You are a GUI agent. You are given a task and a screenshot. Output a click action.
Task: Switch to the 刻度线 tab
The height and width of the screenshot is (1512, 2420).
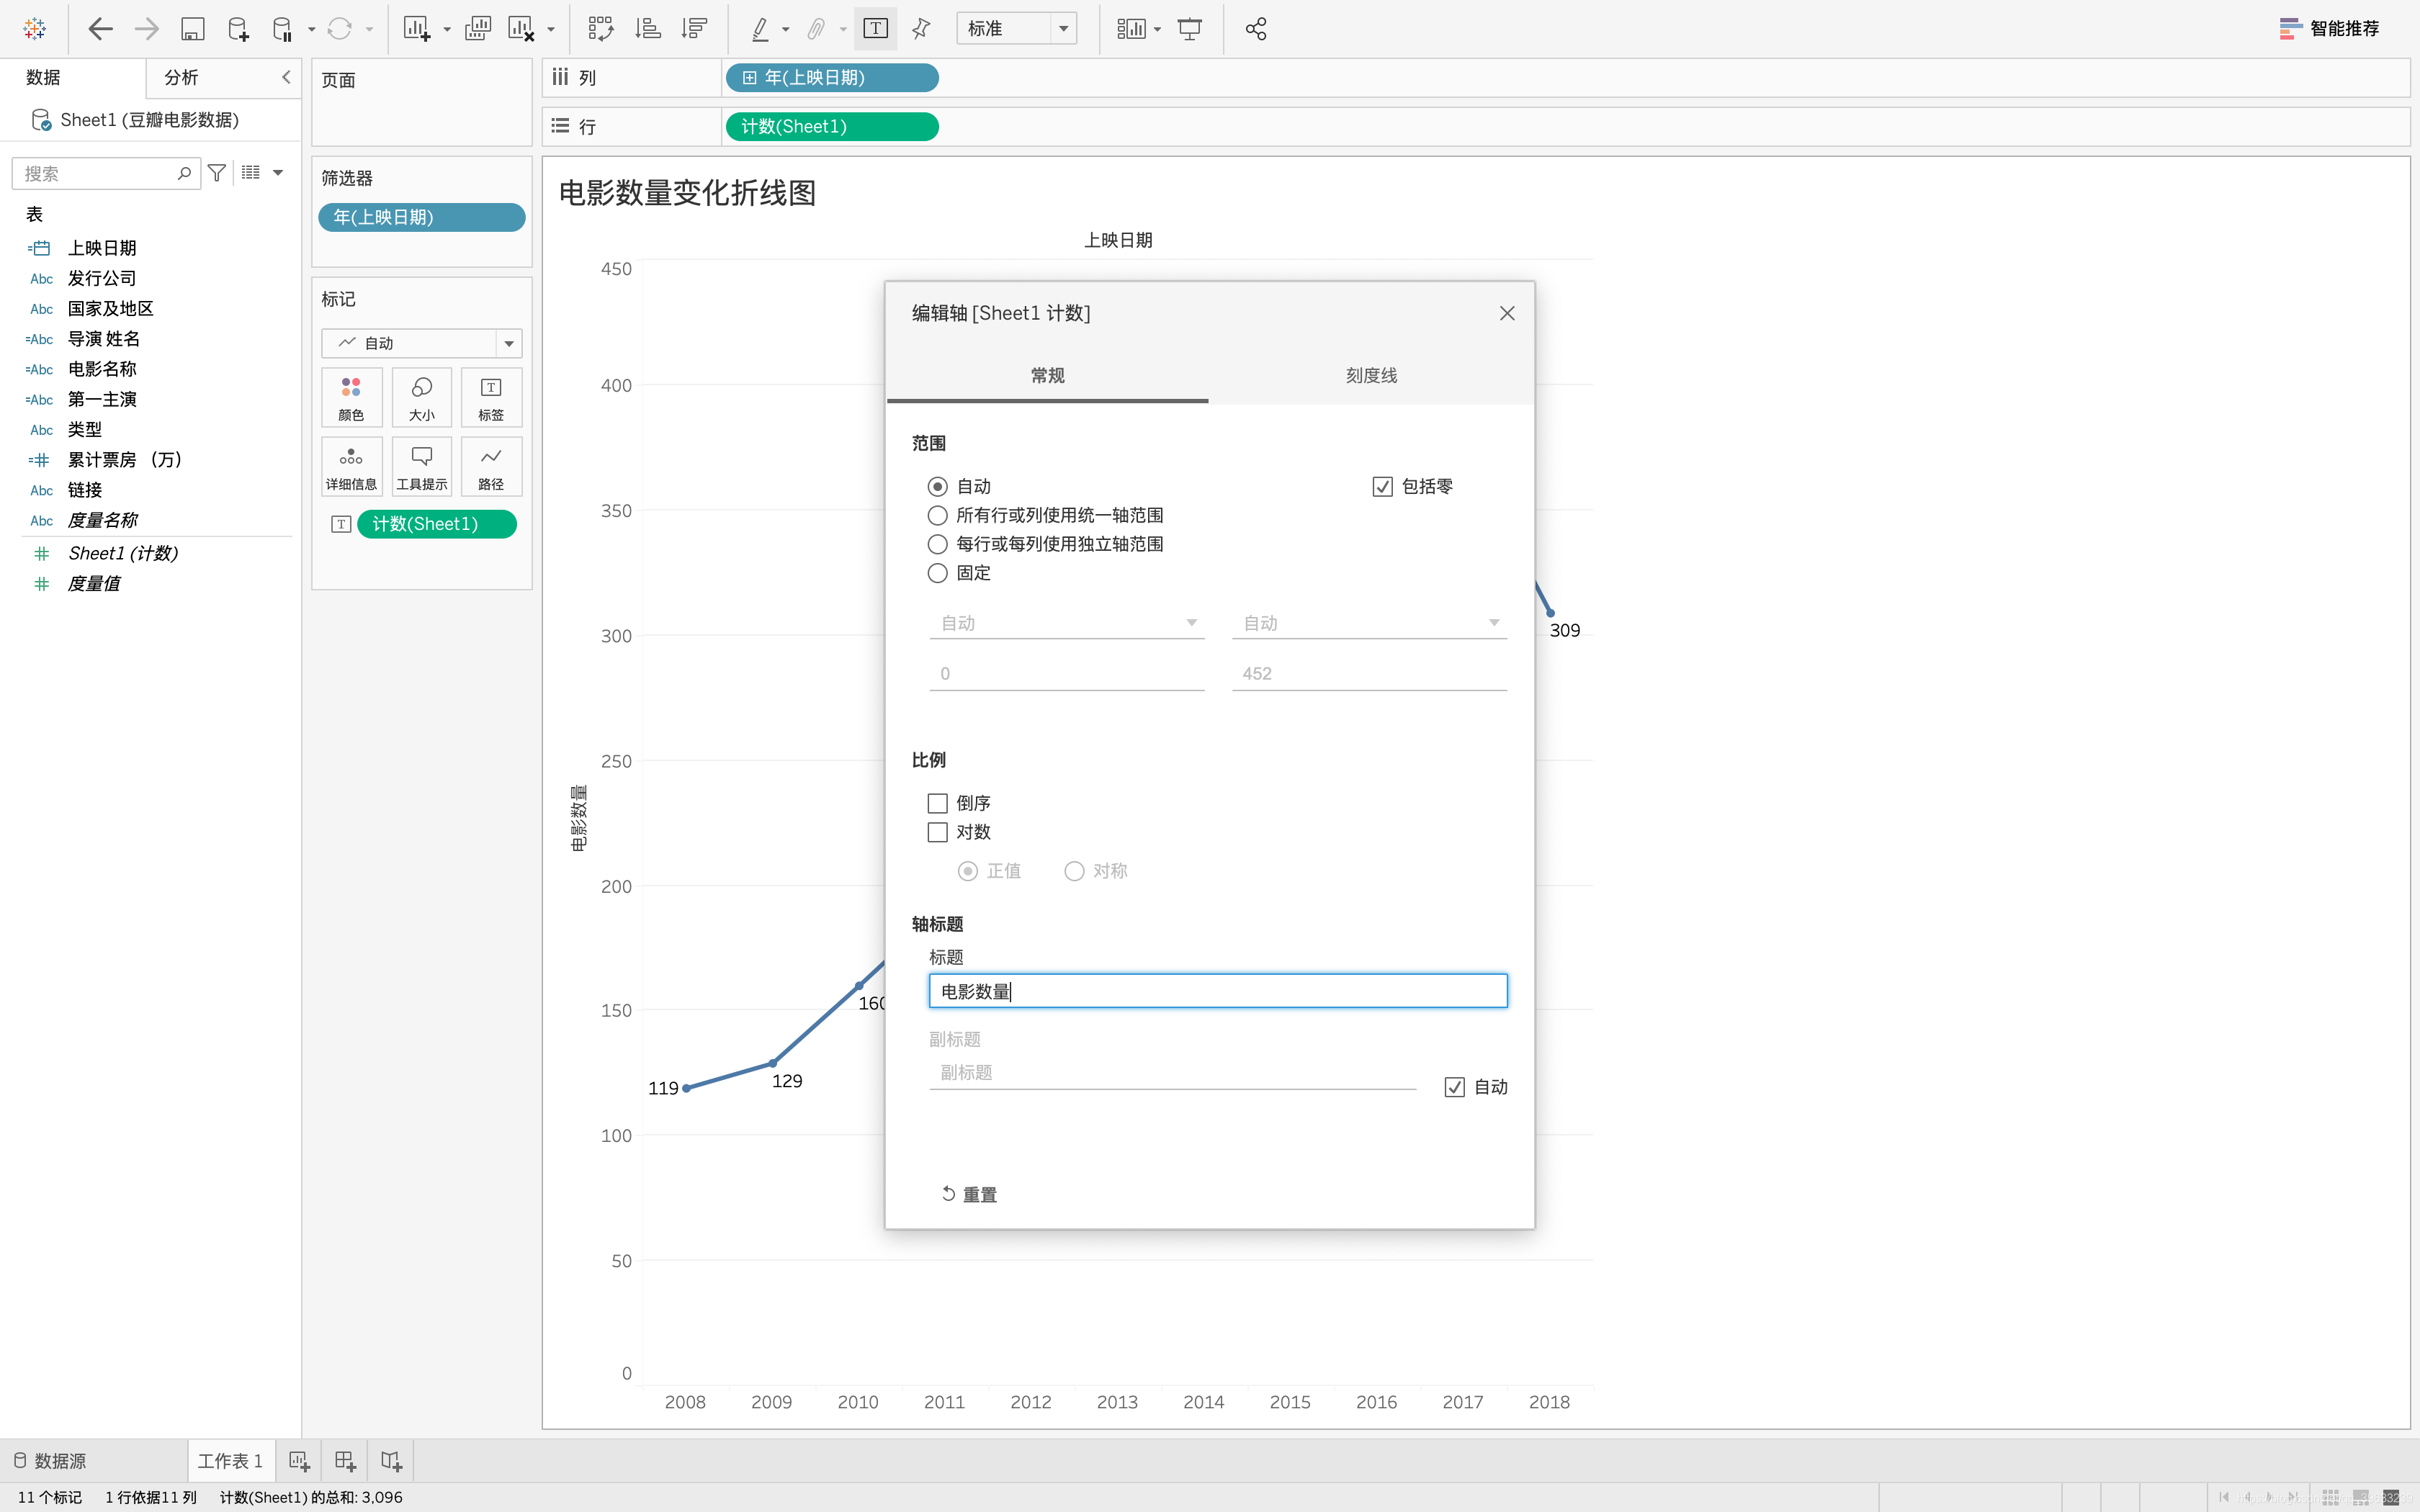[1370, 376]
